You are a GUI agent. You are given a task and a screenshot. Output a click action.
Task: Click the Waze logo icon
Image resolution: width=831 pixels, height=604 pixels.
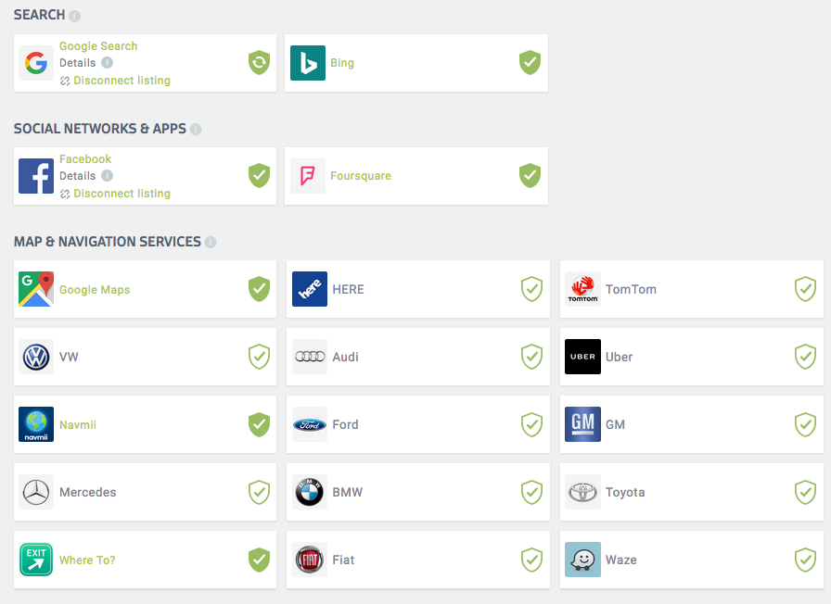click(x=583, y=560)
